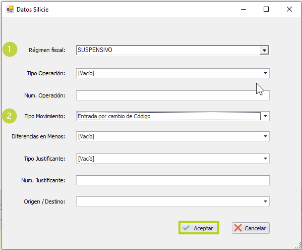Click inside the Num. Operación field
The width and height of the screenshot is (302, 250).
(173, 95)
